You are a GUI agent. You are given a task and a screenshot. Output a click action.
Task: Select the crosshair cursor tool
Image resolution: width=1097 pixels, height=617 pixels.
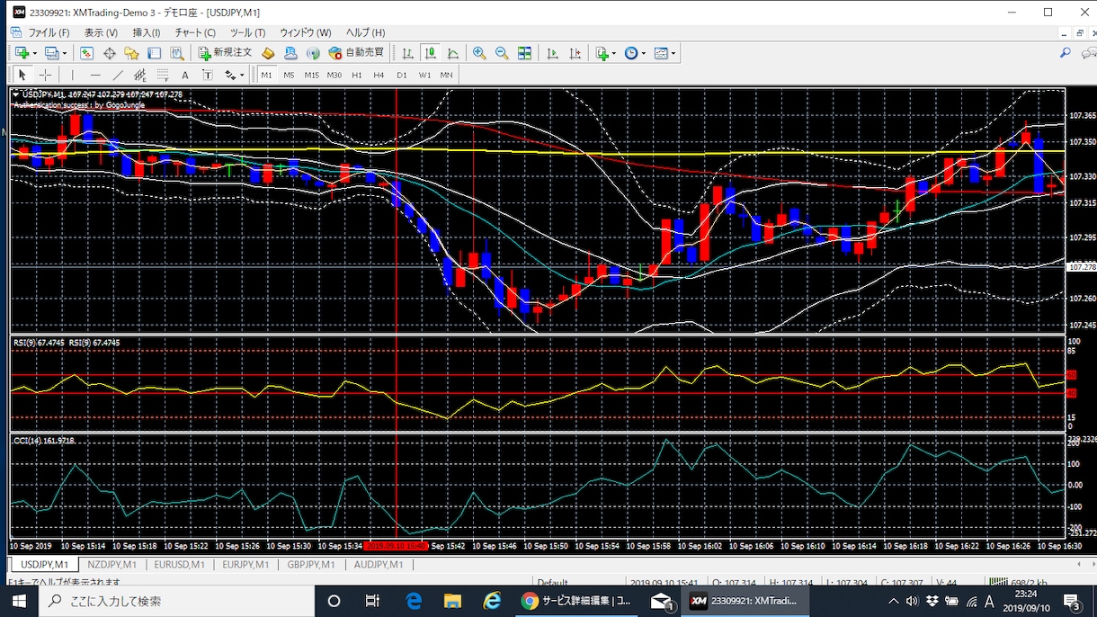coord(45,76)
